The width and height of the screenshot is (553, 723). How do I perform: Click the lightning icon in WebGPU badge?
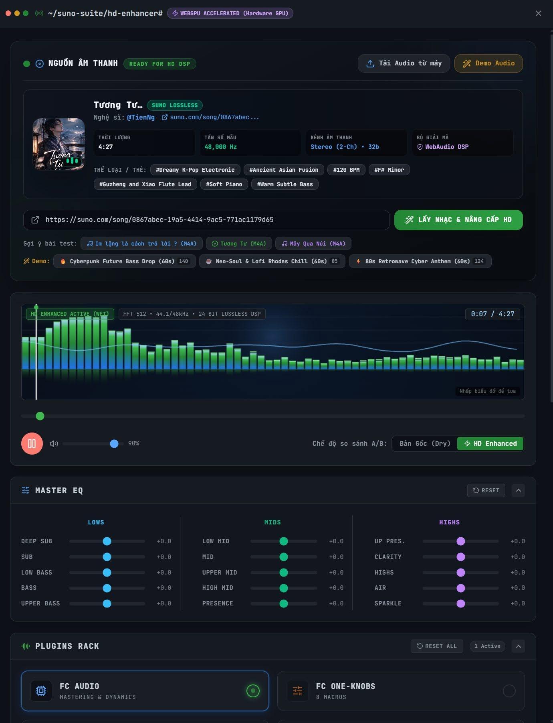[175, 13]
